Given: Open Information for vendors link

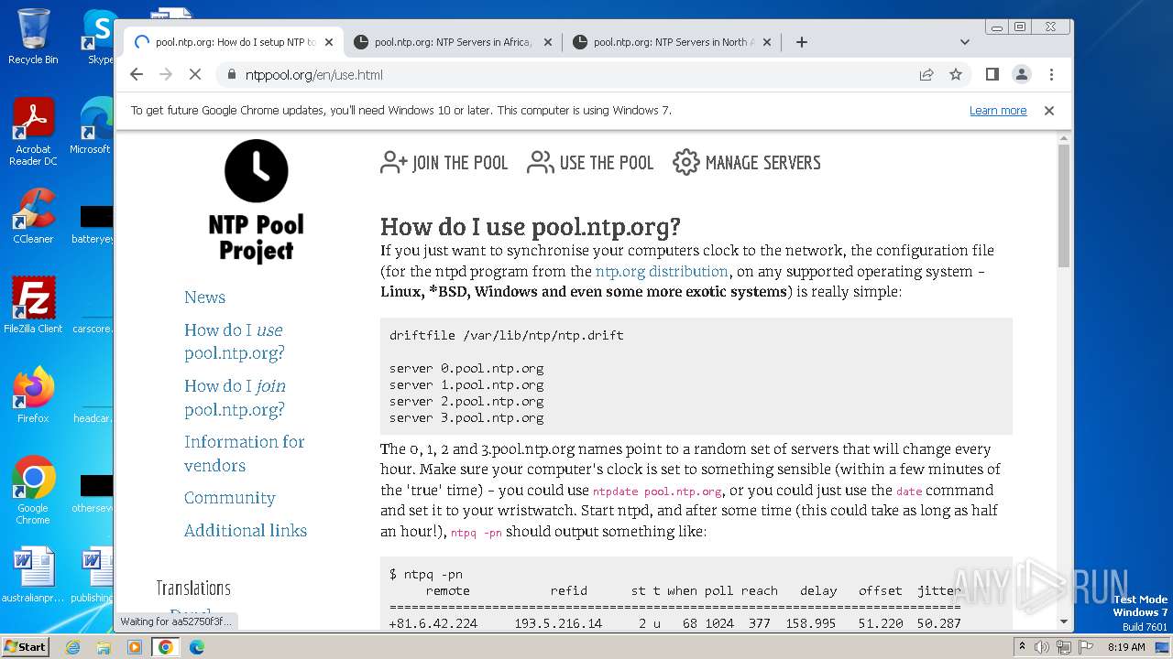Looking at the screenshot, I should [244, 453].
